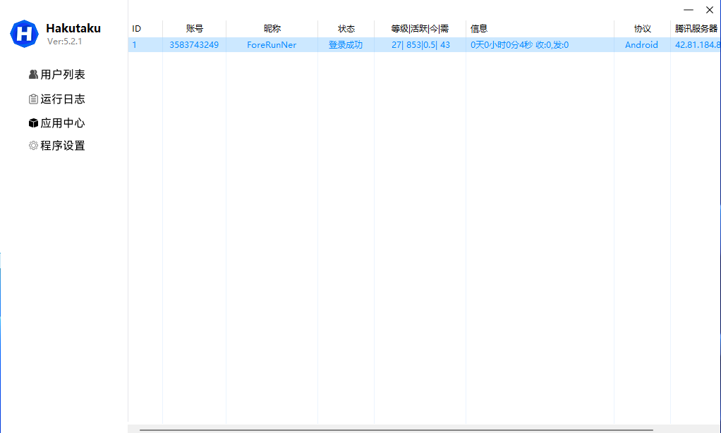
Task: Click the ForeRunNer nickname cell
Action: pos(272,45)
